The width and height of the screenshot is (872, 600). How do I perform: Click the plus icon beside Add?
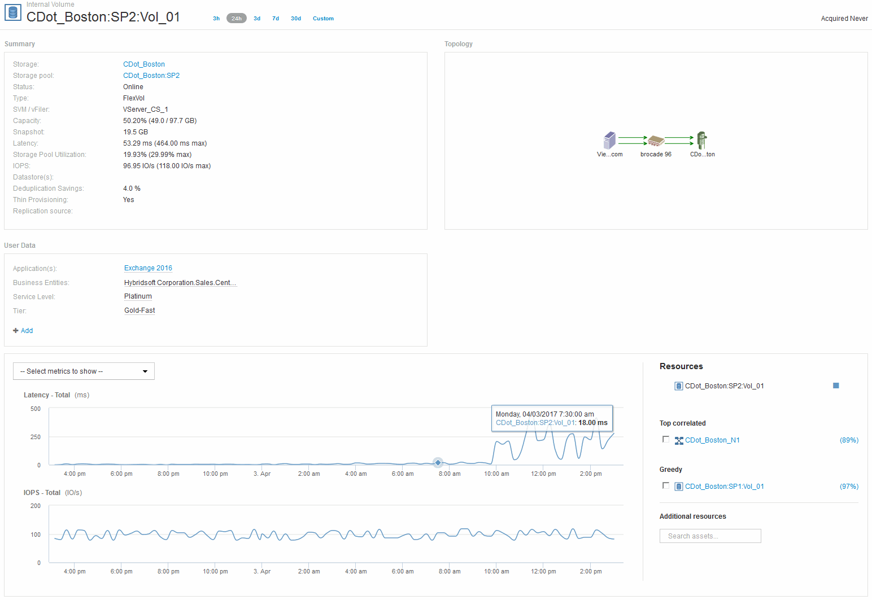coord(16,331)
